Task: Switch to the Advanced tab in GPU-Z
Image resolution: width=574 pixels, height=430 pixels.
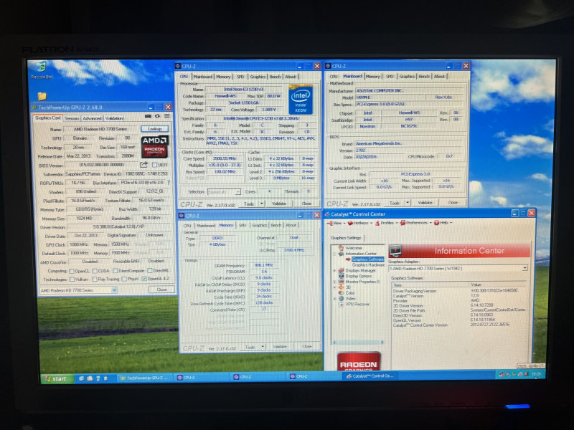Action: 92,118
